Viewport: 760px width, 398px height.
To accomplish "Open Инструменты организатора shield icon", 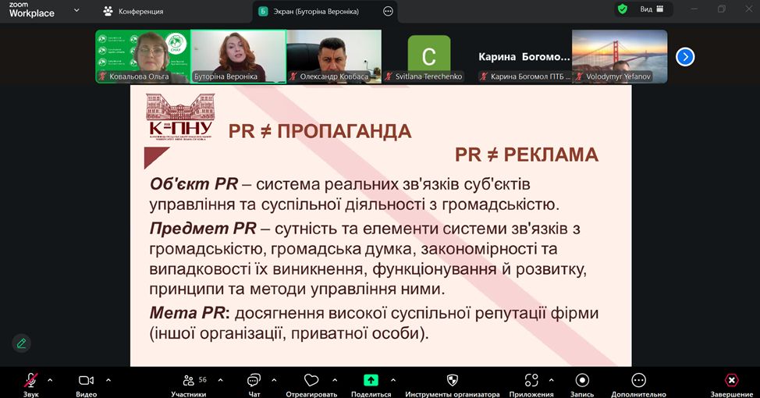I will point(452,380).
